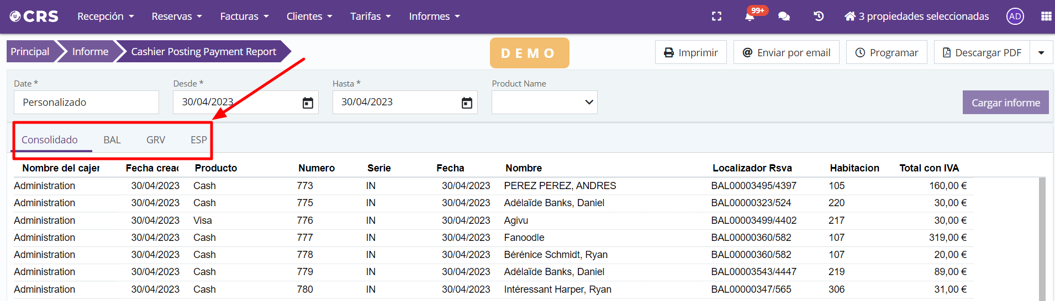1055x301 pixels.
Task: Open the Hasta calendar picker
Action: click(x=467, y=103)
